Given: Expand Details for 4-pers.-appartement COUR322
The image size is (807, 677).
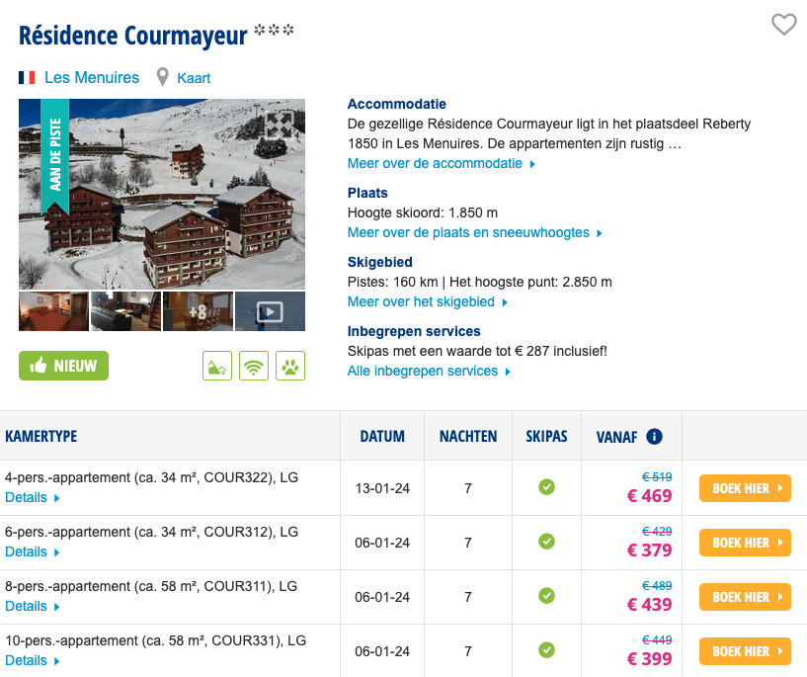Looking at the screenshot, I should tap(32, 498).
